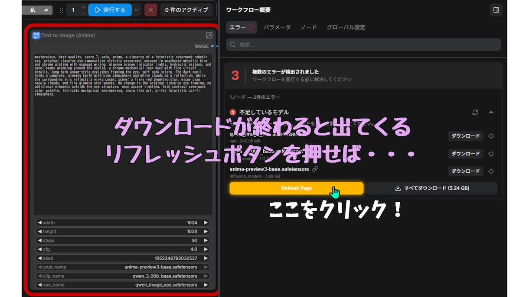Click the share arrow icon in the top toolbar
529x297 pixels.
tap(46, 10)
